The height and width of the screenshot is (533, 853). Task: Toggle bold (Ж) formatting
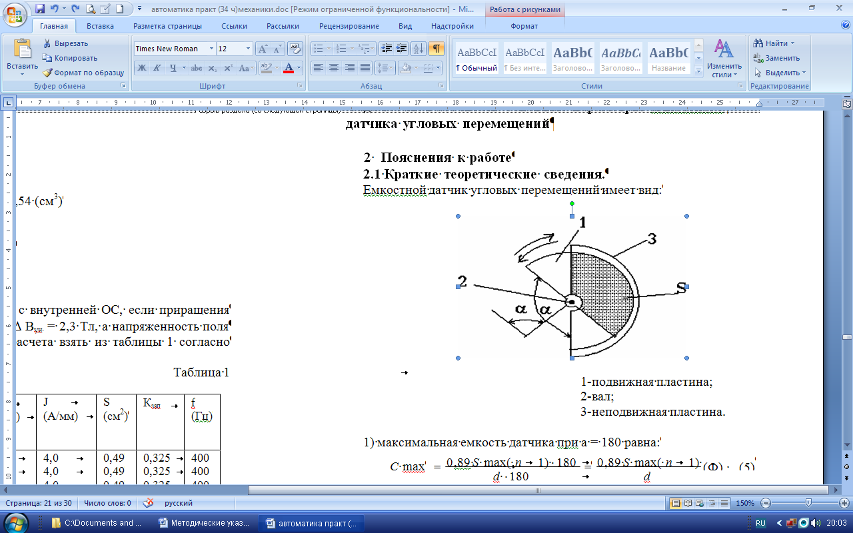tap(141, 68)
